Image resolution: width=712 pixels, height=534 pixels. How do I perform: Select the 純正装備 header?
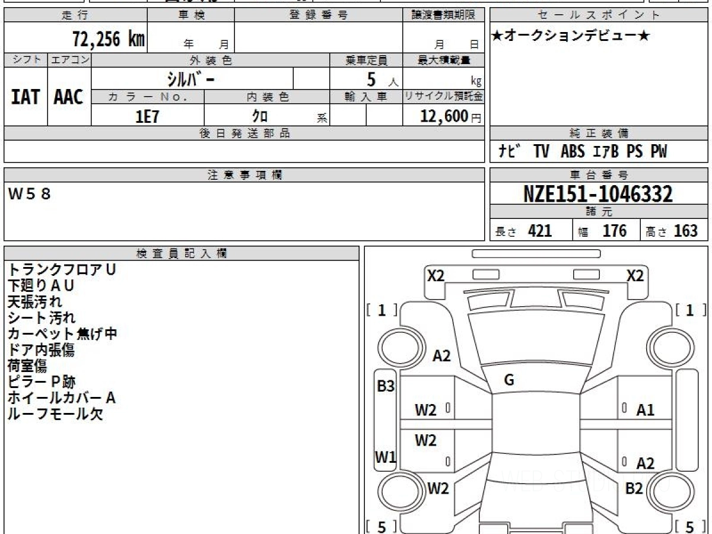coord(599,133)
